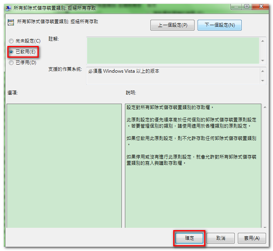Viewport: 273px width, 251px height.
Task: Select the 尚未設定(C) radio option
Action: (11, 41)
